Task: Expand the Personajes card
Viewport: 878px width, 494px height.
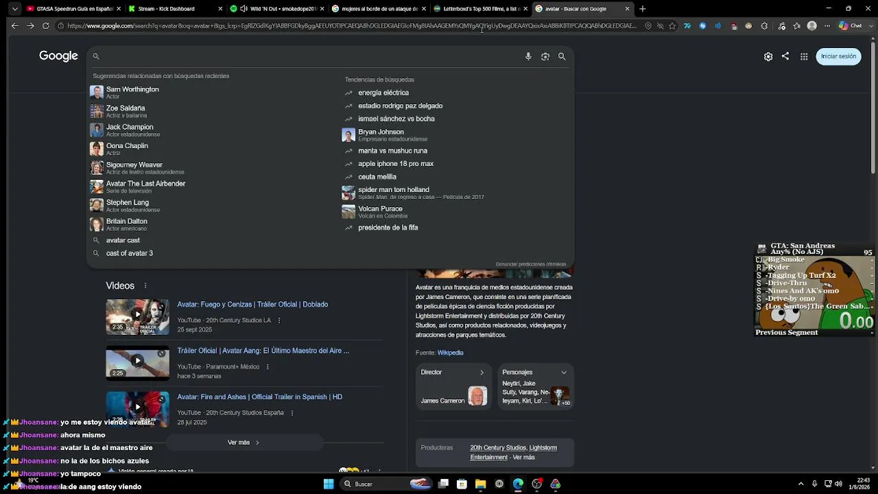Action: [564, 373]
